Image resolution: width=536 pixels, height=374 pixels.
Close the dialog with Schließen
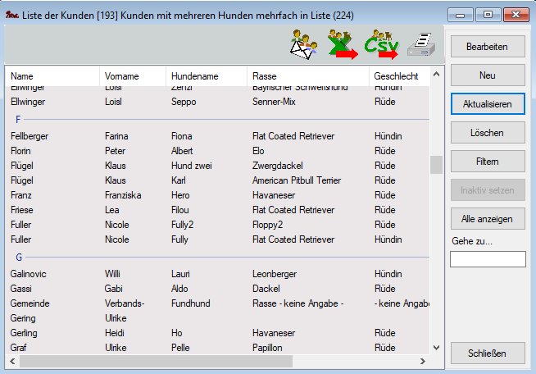point(488,353)
